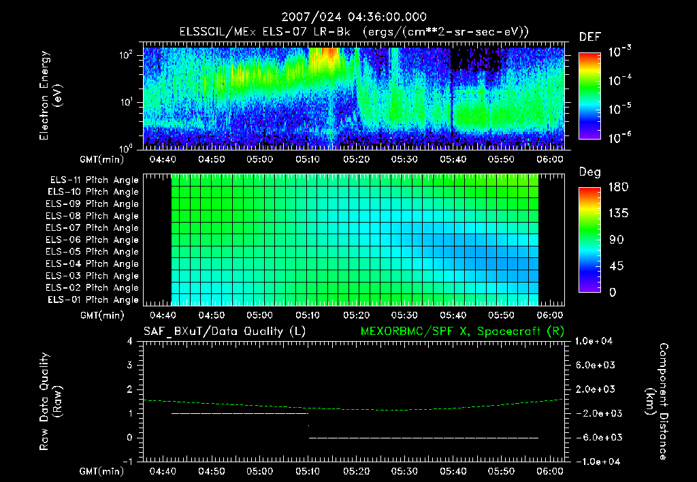Screen dimensions: 697x482
Task: Click the white data quality line at level 1
Action: tap(240, 413)
